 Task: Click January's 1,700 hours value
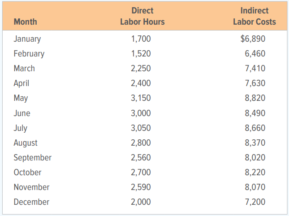click(141, 39)
